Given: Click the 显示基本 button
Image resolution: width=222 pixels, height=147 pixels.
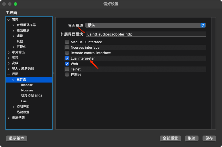Looking at the screenshot, I should (x=17, y=138).
